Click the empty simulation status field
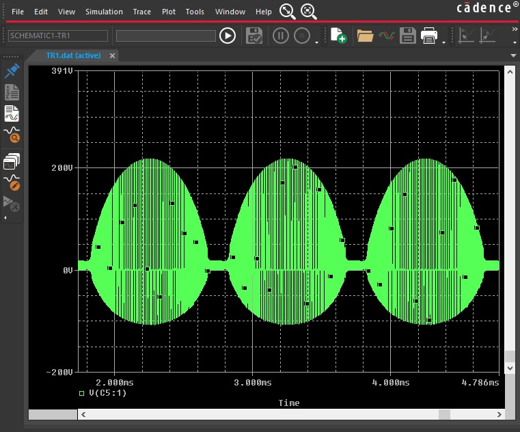The width and height of the screenshot is (520, 432). click(x=166, y=36)
